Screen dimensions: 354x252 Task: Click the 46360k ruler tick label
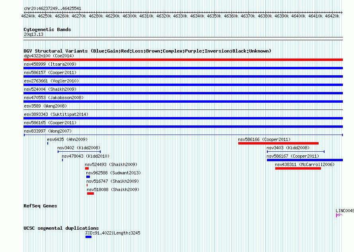231,16
